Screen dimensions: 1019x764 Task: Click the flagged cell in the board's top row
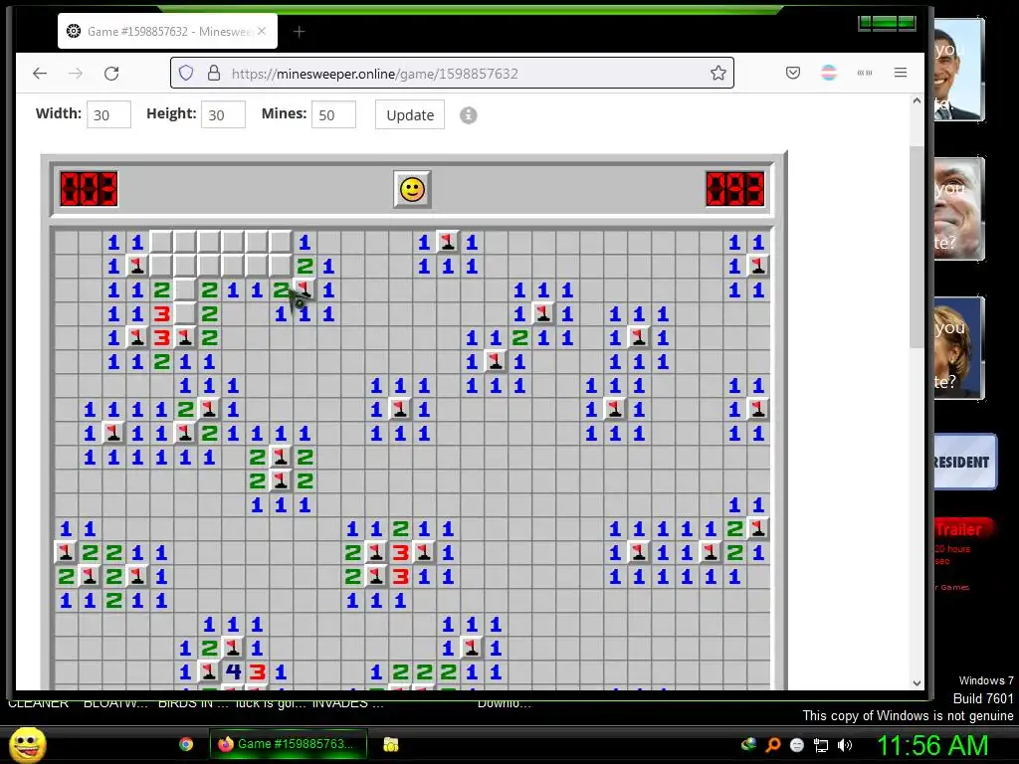click(447, 243)
